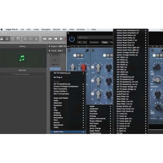
Task: Select next preset with right arrow
Action: [x=85, y=42]
